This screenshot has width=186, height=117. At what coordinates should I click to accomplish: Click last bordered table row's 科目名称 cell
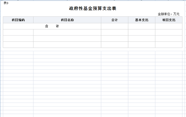tap(67, 44)
